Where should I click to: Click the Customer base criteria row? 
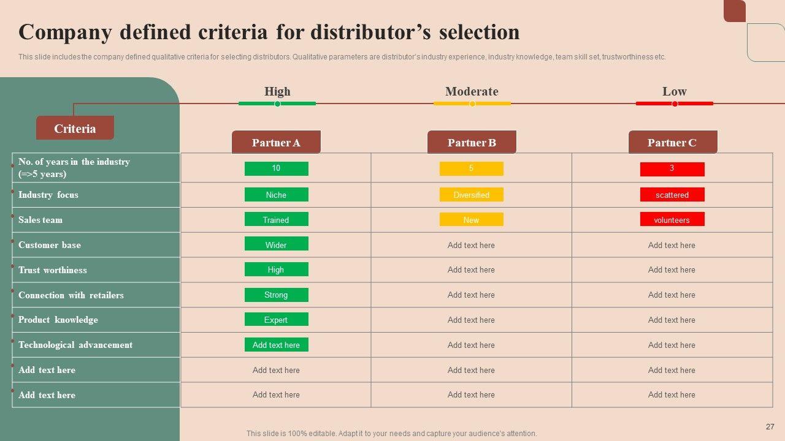pyautogui.click(x=50, y=245)
